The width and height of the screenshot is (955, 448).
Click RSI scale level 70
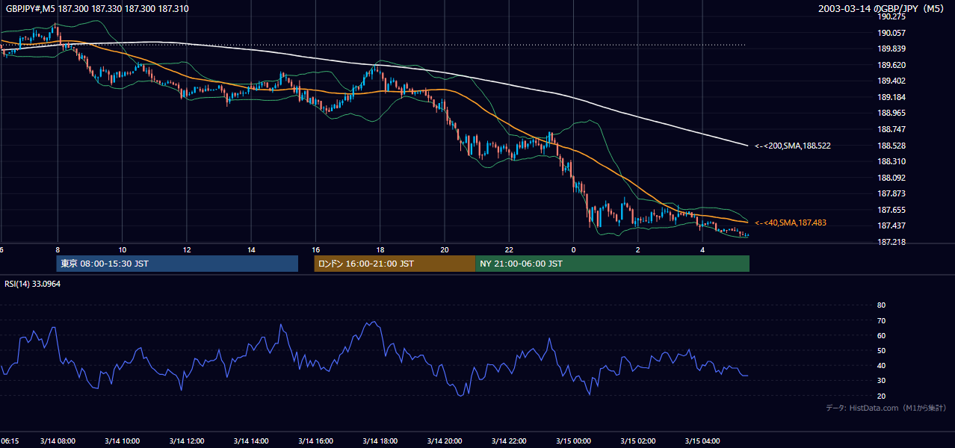point(881,320)
